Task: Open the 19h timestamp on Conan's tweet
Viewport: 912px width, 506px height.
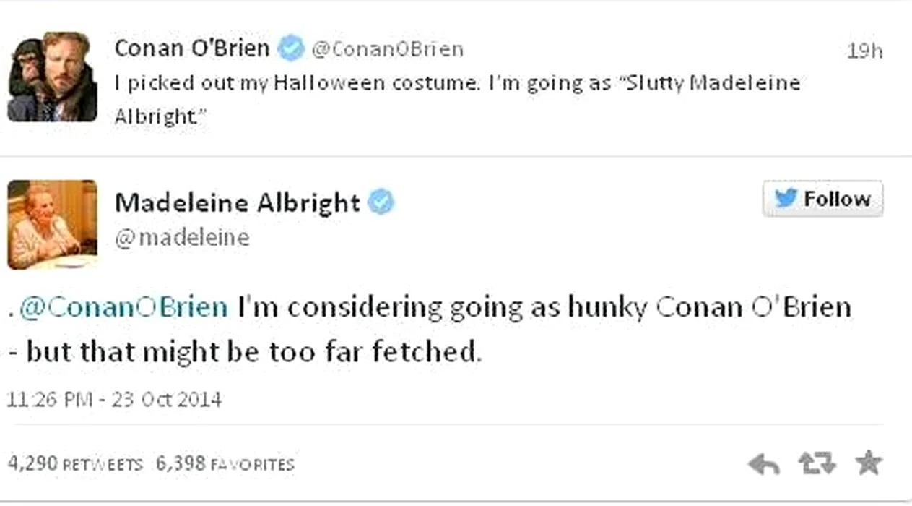Action: [864, 51]
